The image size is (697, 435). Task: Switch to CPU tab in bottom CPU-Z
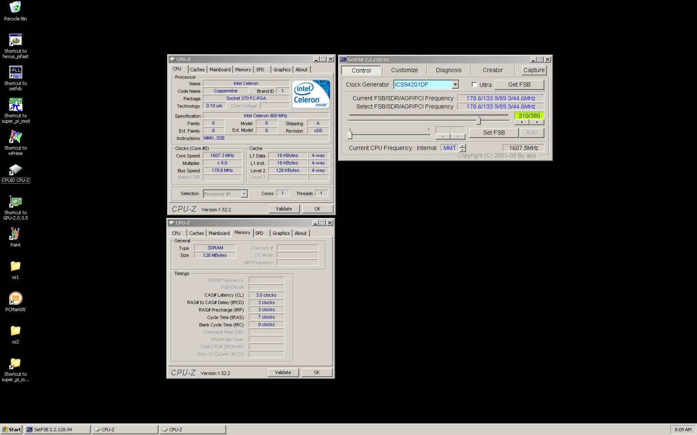(x=176, y=233)
